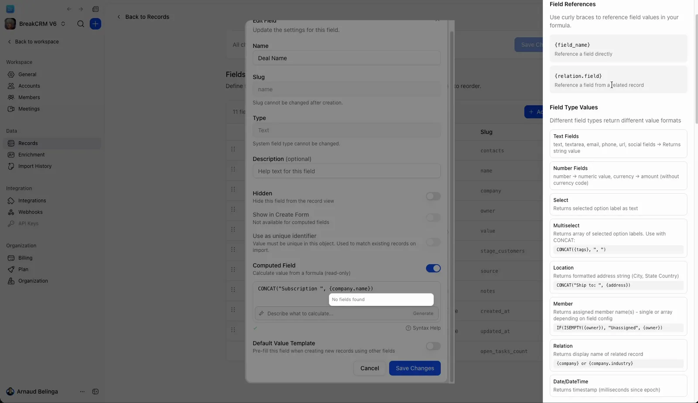Cancel the Edit Field dialog
The height and width of the screenshot is (403, 698).
(x=370, y=368)
